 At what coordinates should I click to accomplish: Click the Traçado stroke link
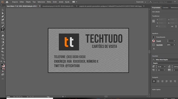pyautogui.click(x=159, y=41)
